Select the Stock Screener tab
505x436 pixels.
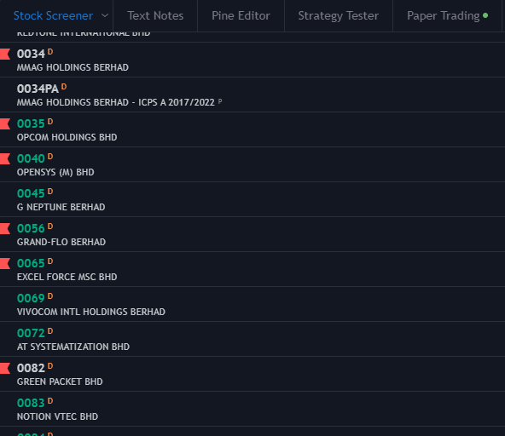pos(53,16)
